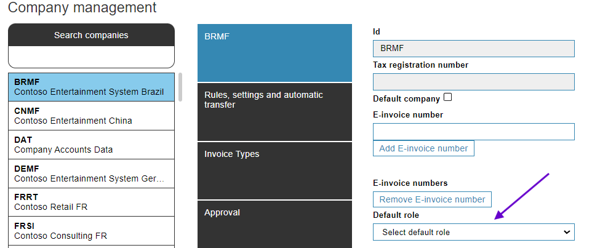Click the Tax registration number field
616x248 pixels.
coord(473,82)
